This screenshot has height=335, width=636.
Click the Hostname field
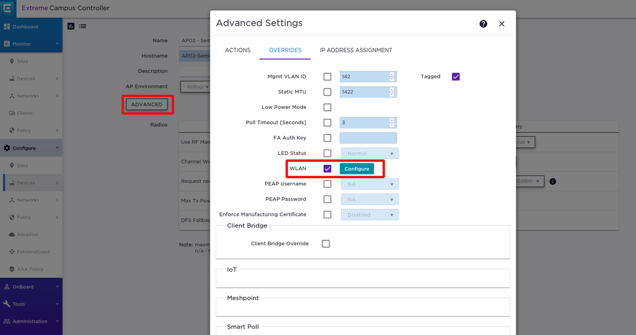coord(195,56)
